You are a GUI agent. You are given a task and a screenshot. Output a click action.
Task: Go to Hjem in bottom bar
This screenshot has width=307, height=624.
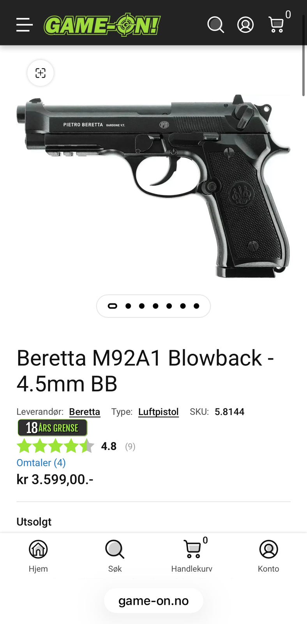pos(38,557)
